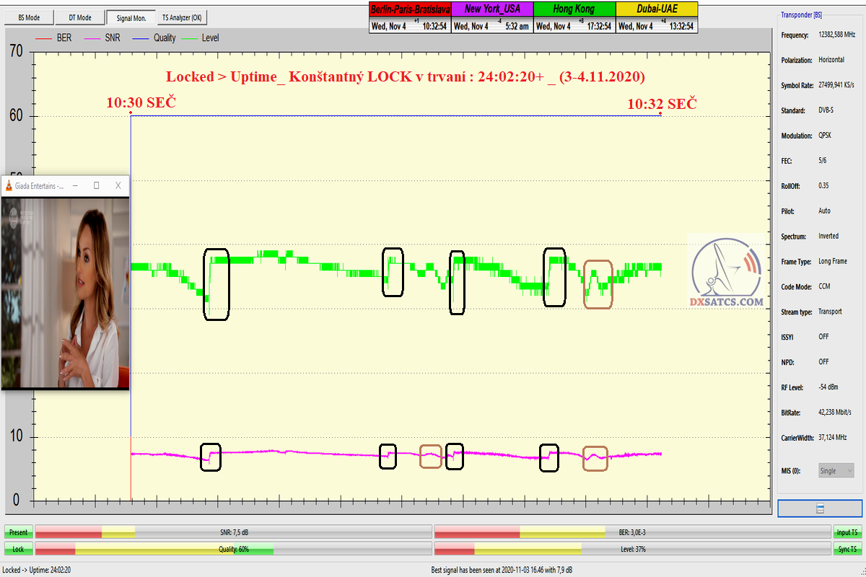
Task: Toggle the SNR magenta line legend entry
Action: pyautogui.click(x=105, y=38)
